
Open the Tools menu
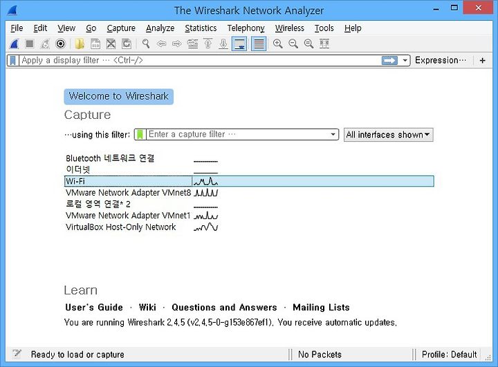[324, 28]
